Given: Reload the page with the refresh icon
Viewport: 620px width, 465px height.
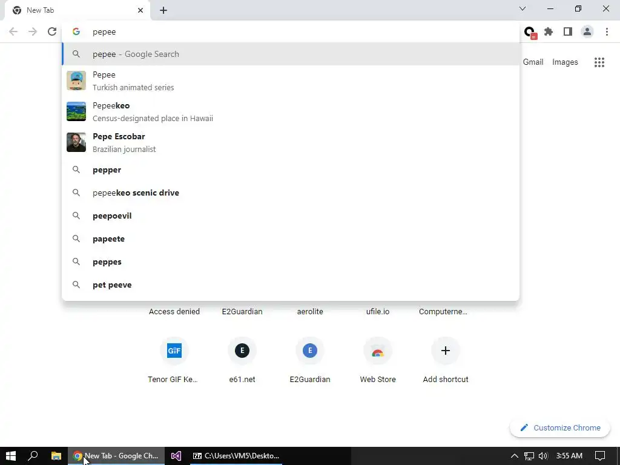Looking at the screenshot, I should [52, 31].
